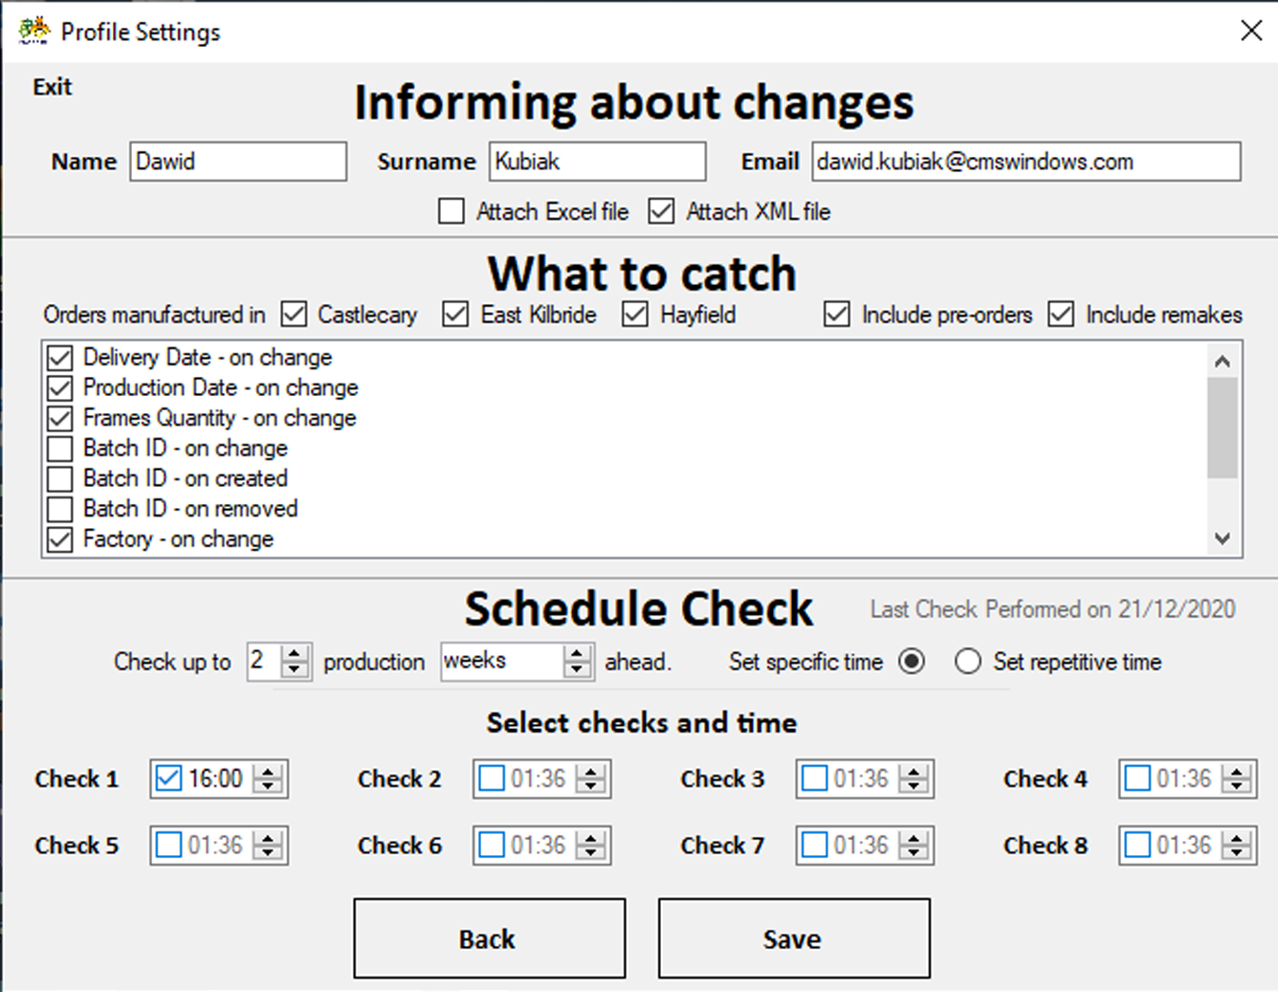
Task: Click the Check 1 time spinner arrows
Action: [269, 779]
